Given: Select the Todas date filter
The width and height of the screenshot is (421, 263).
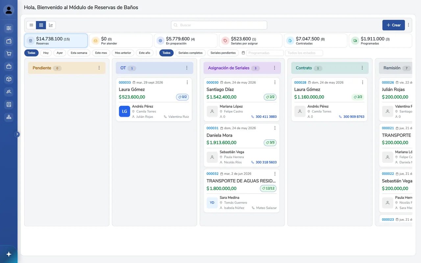Looking at the screenshot, I should point(31,53).
